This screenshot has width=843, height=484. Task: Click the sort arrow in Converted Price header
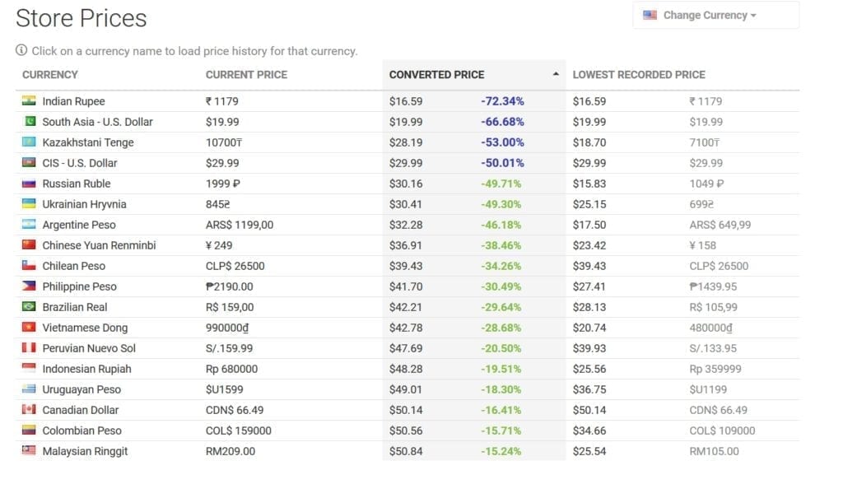556,75
